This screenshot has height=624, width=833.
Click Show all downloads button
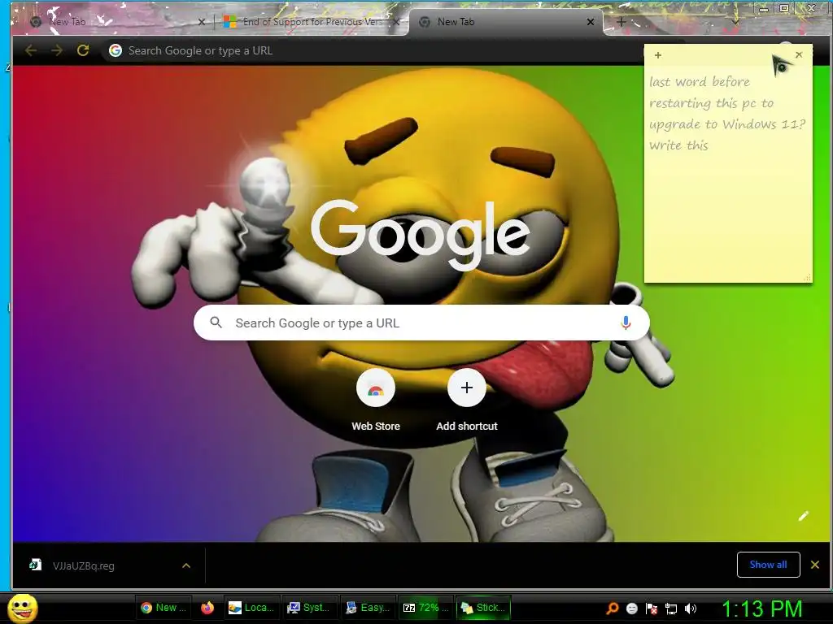click(768, 565)
